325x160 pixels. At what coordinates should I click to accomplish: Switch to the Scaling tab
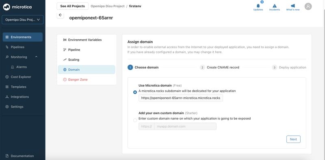pyautogui.click(x=87, y=60)
